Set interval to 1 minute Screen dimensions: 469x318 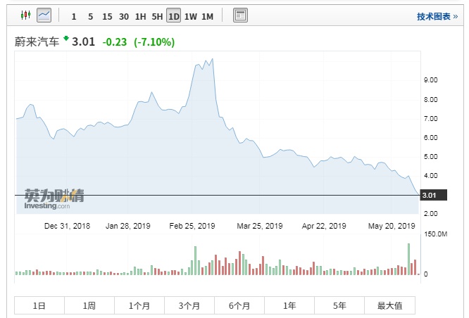[x=74, y=15]
